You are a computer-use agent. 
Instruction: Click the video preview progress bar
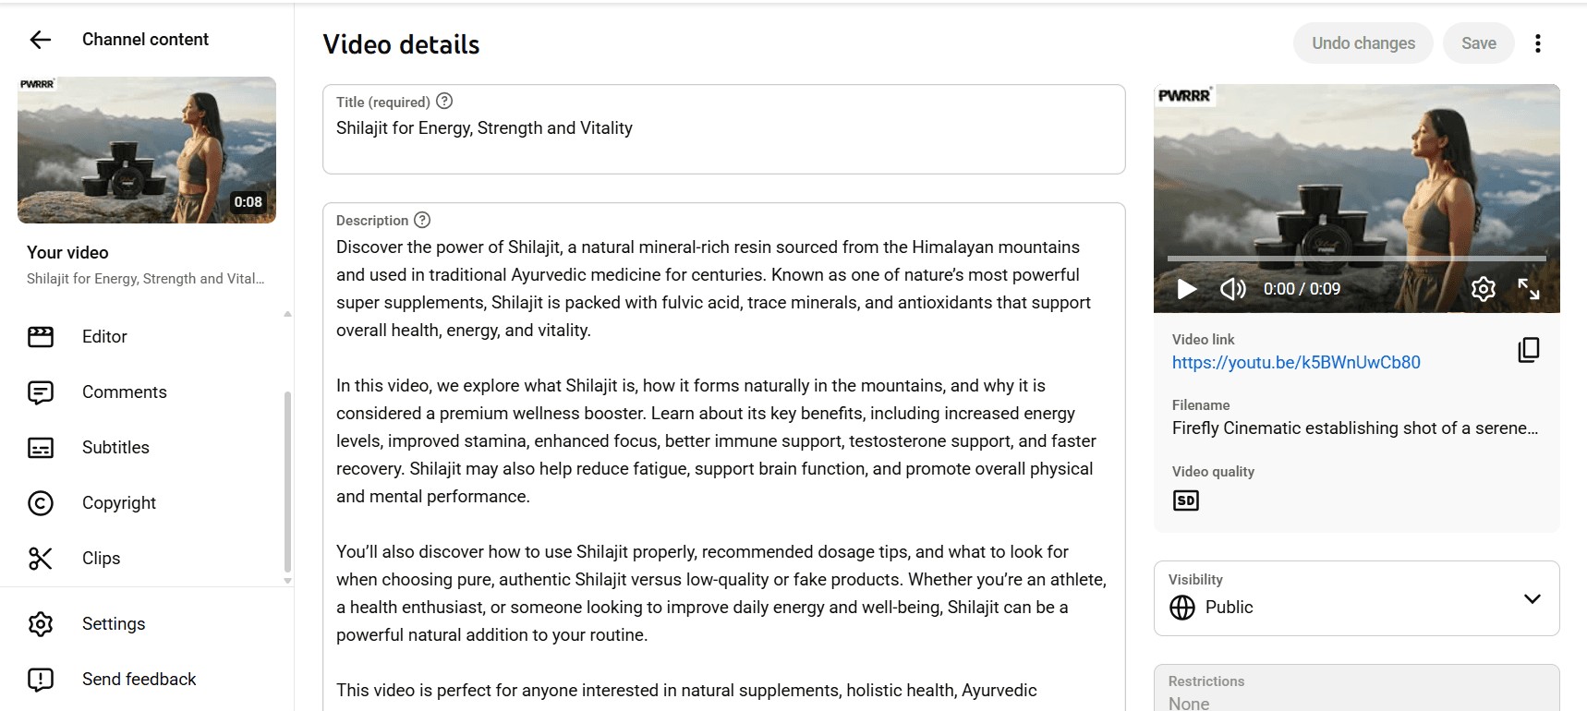[x=1357, y=258]
